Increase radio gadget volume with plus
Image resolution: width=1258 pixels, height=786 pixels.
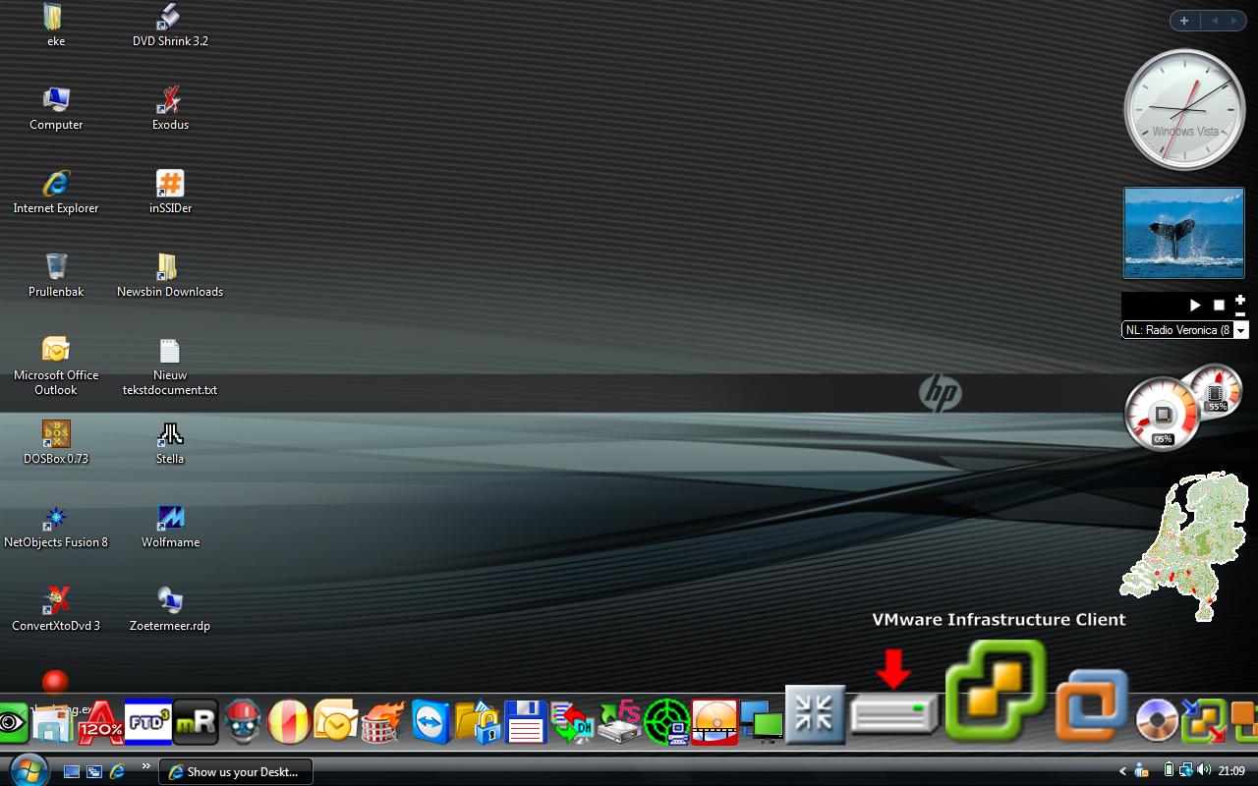point(1240,300)
